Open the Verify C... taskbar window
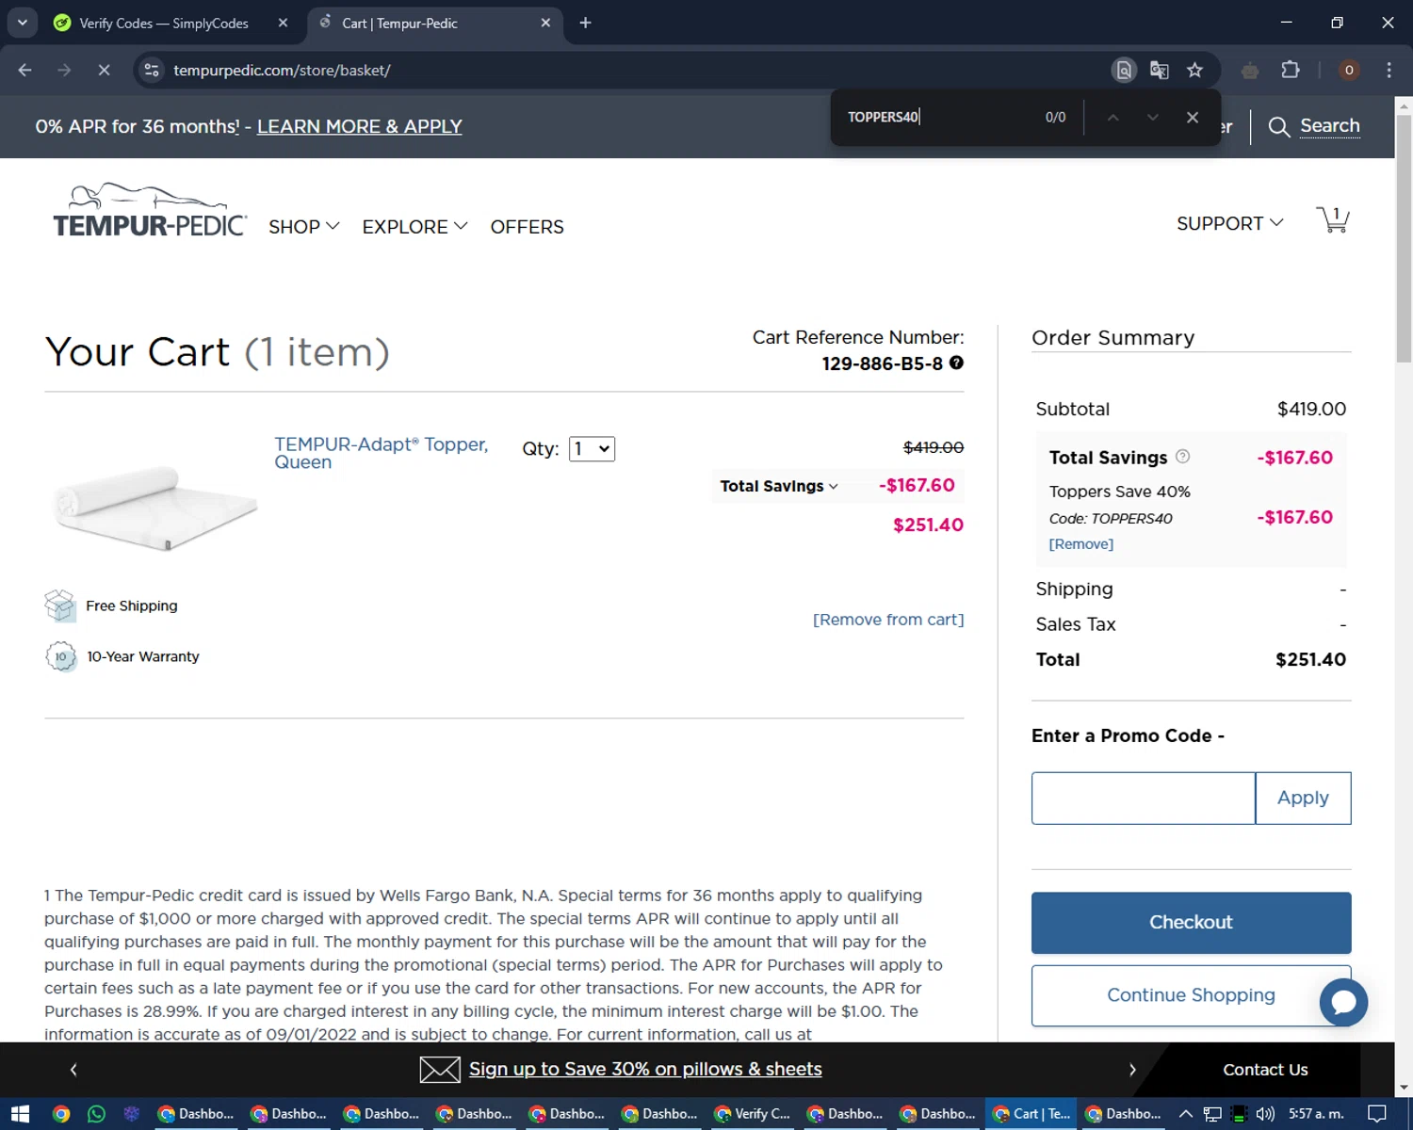This screenshot has height=1130, width=1413. click(752, 1114)
